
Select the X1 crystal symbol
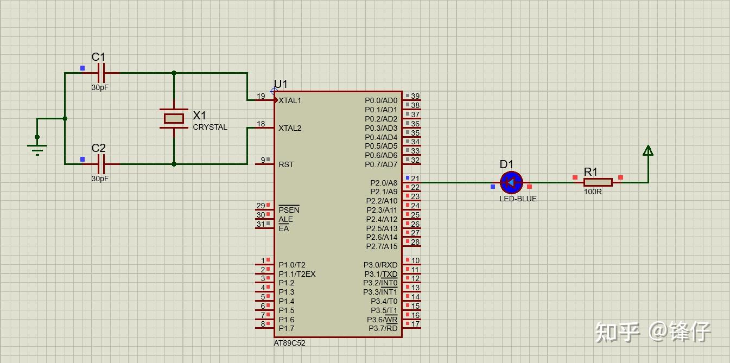[x=174, y=118]
